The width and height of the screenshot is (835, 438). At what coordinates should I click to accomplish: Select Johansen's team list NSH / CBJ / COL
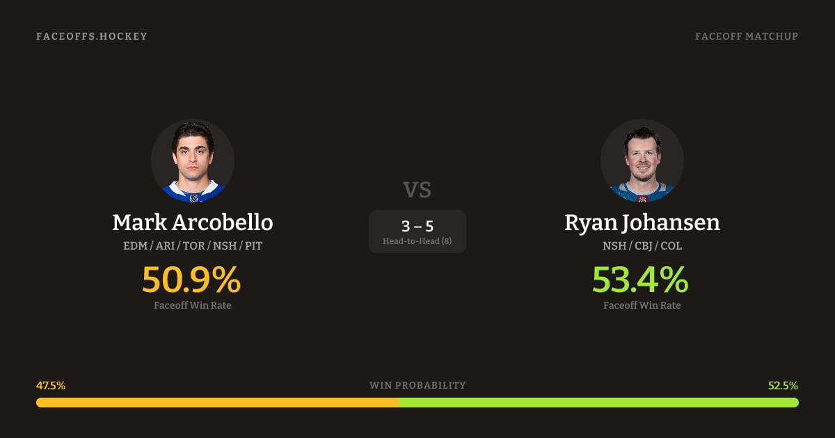(x=642, y=246)
